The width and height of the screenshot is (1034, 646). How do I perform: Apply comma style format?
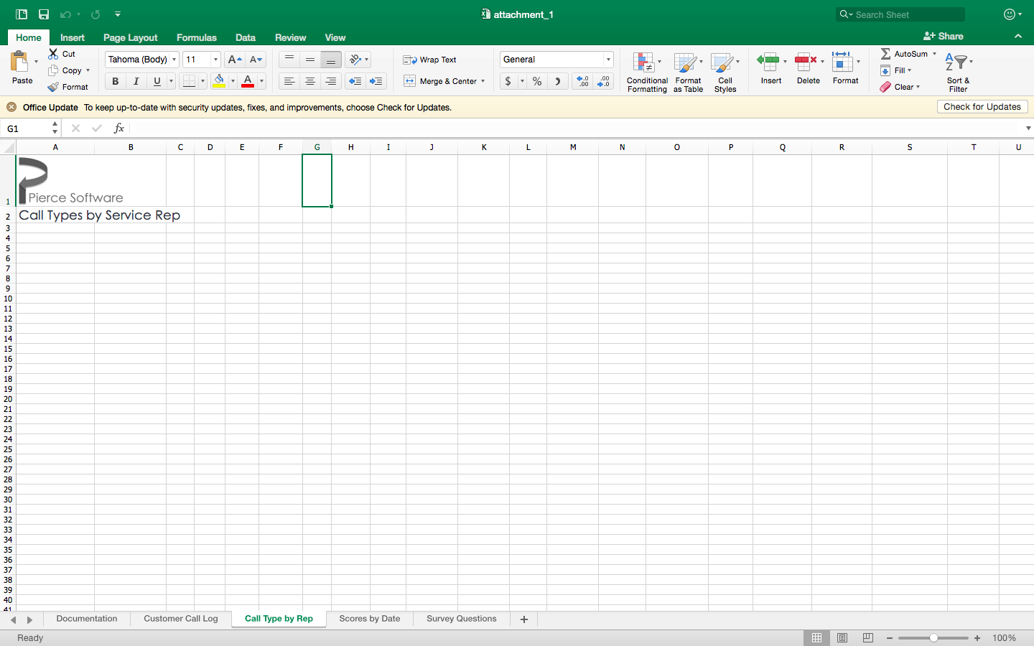557,81
